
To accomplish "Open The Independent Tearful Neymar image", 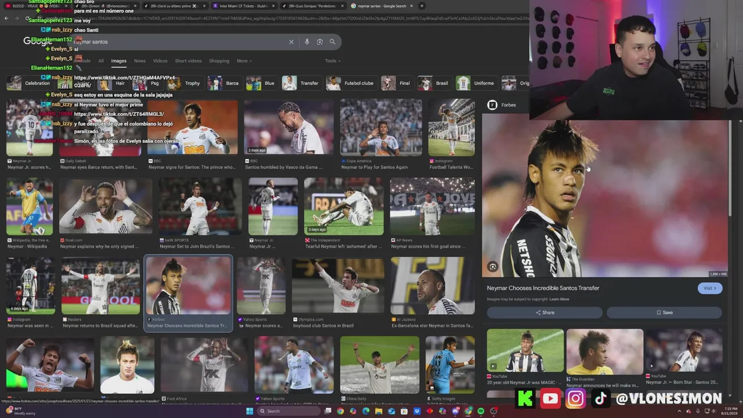I will [x=344, y=207].
